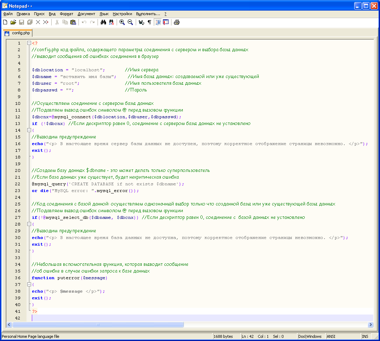Image resolution: width=380 pixels, height=341 pixels.
Task: Collapse the fold marker at line 14
Action: tap(29, 130)
